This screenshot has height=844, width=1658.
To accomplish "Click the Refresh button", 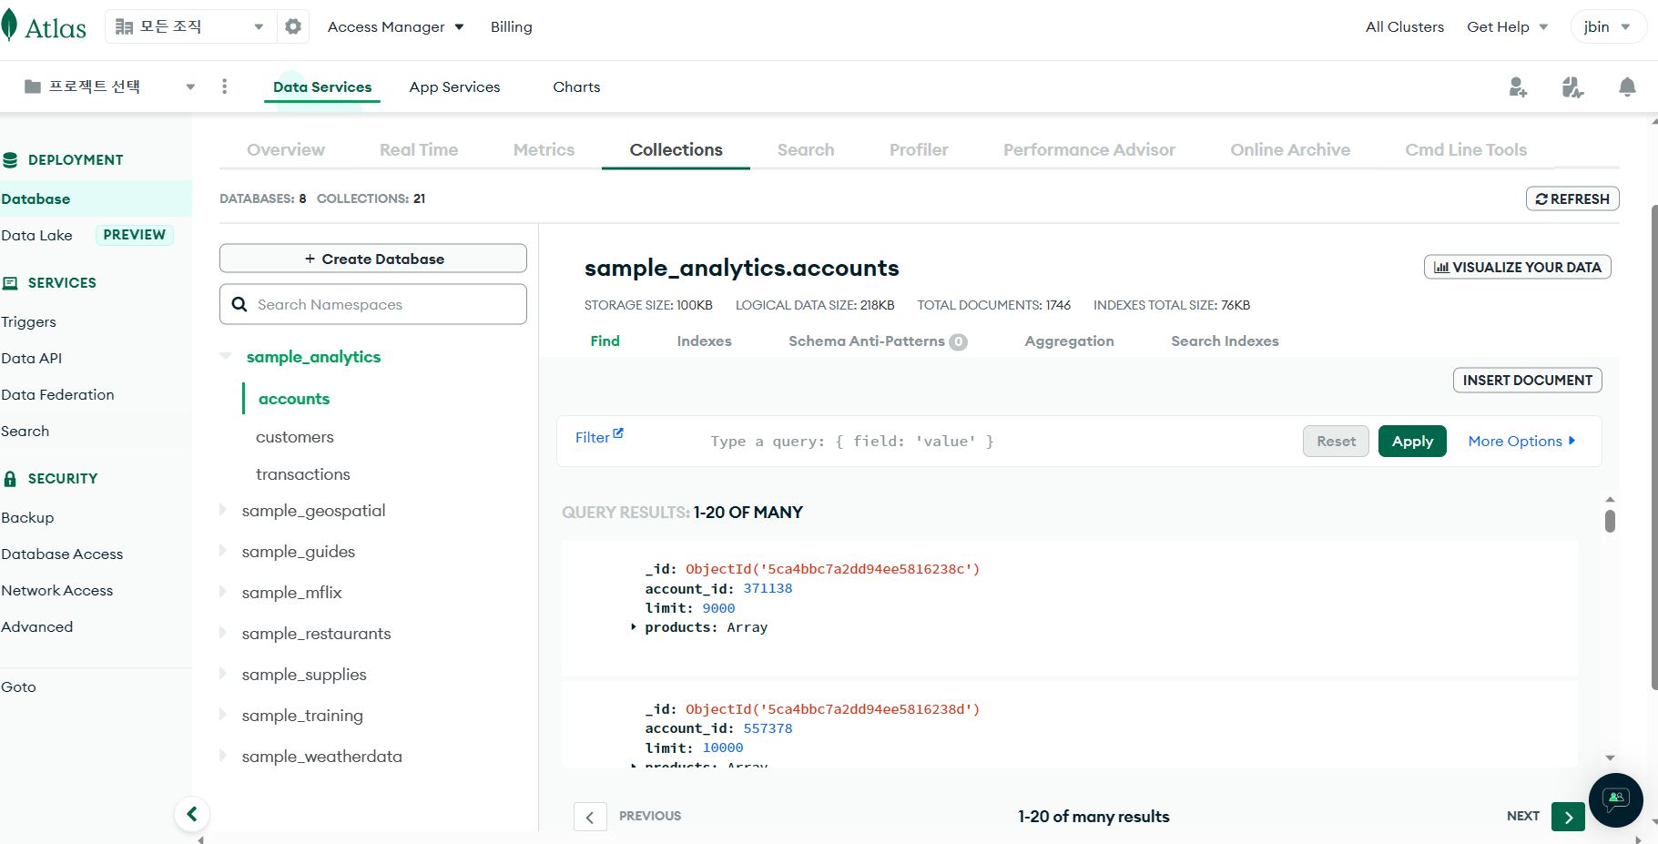I will (x=1572, y=198).
